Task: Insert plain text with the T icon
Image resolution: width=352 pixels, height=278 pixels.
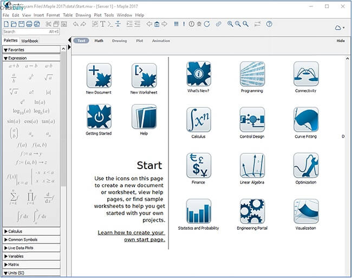Action: point(103,24)
